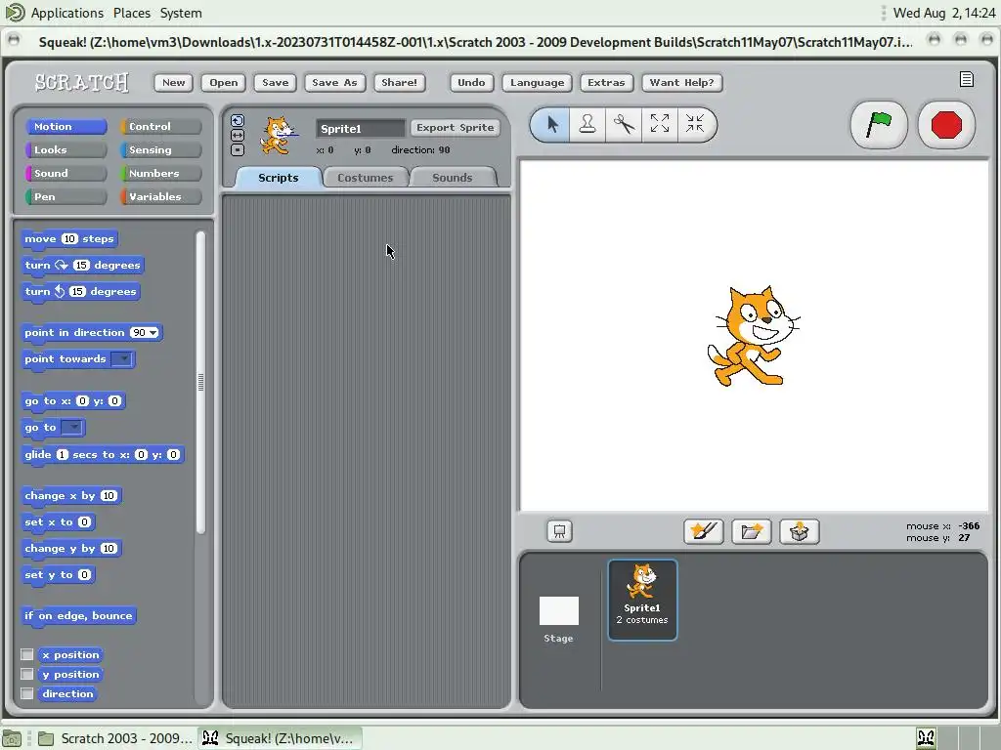Viewport: 1001px width, 750px height.
Task: Switch to Scratch 2003 - 2009 taskbar window
Action: [x=115, y=738]
